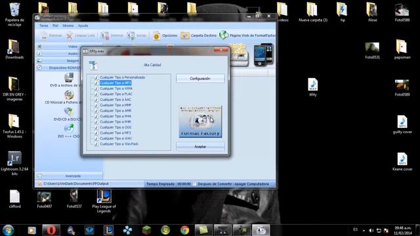Open the Windows Start menu
The width and height of the screenshot is (420, 236).
9,230
